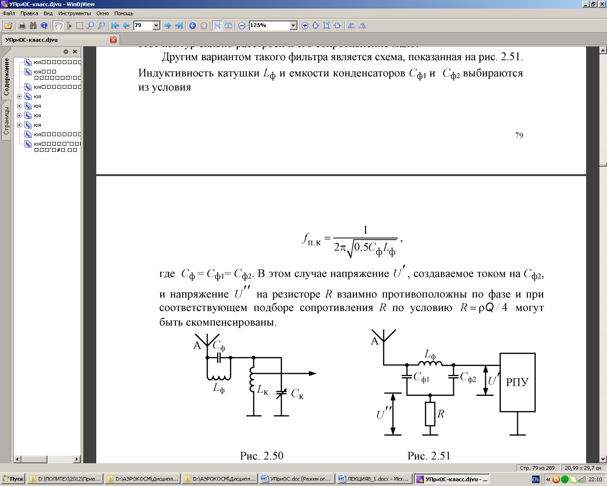Open the Инструменты menu
Image resolution: width=607 pixels, height=486 pixels.
[74, 13]
